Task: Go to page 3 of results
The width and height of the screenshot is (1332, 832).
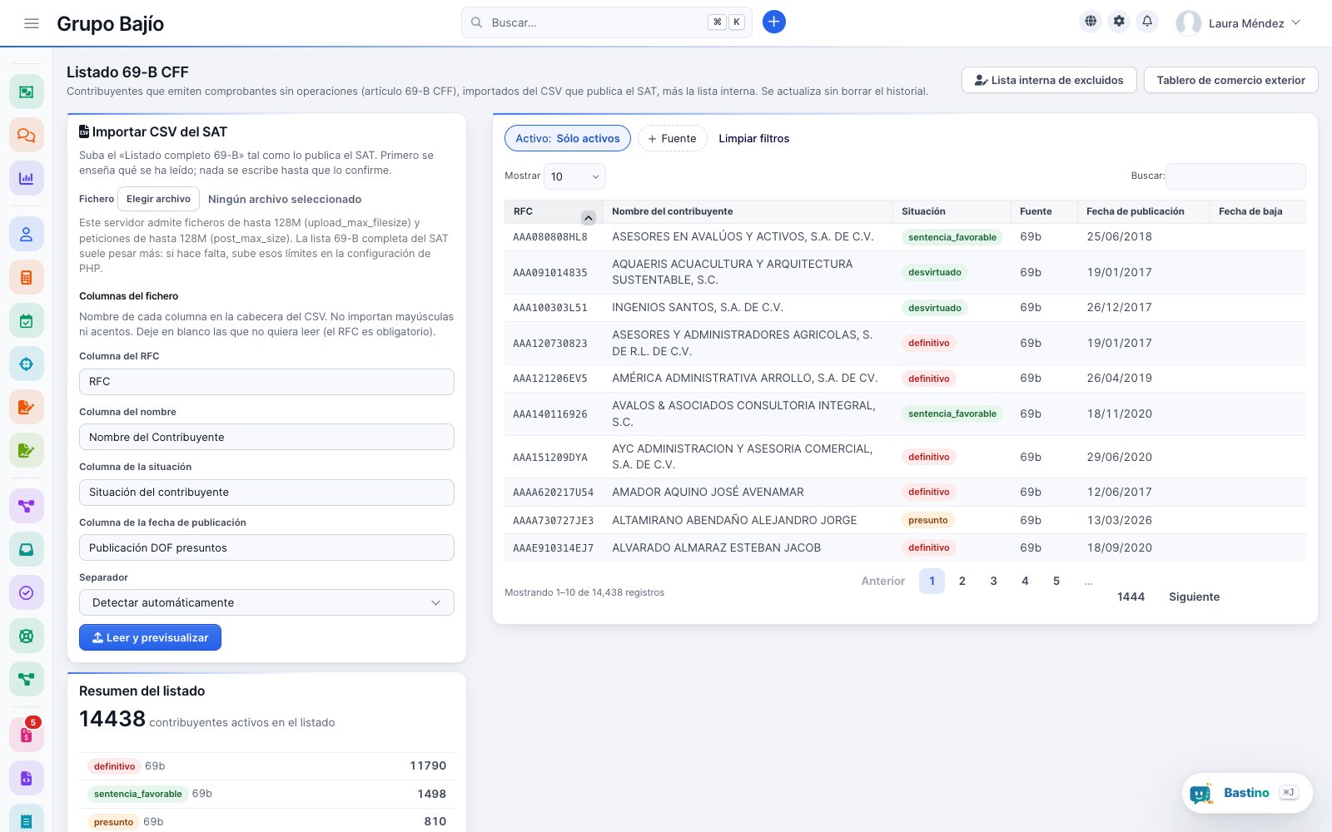Action: click(x=993, y=581)
